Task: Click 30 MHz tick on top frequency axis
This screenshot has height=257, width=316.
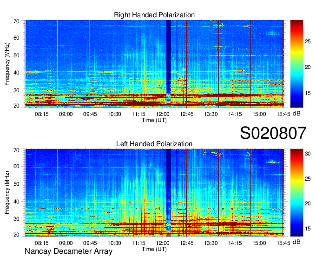Action: pyautogui.click(x=16, y=90)
